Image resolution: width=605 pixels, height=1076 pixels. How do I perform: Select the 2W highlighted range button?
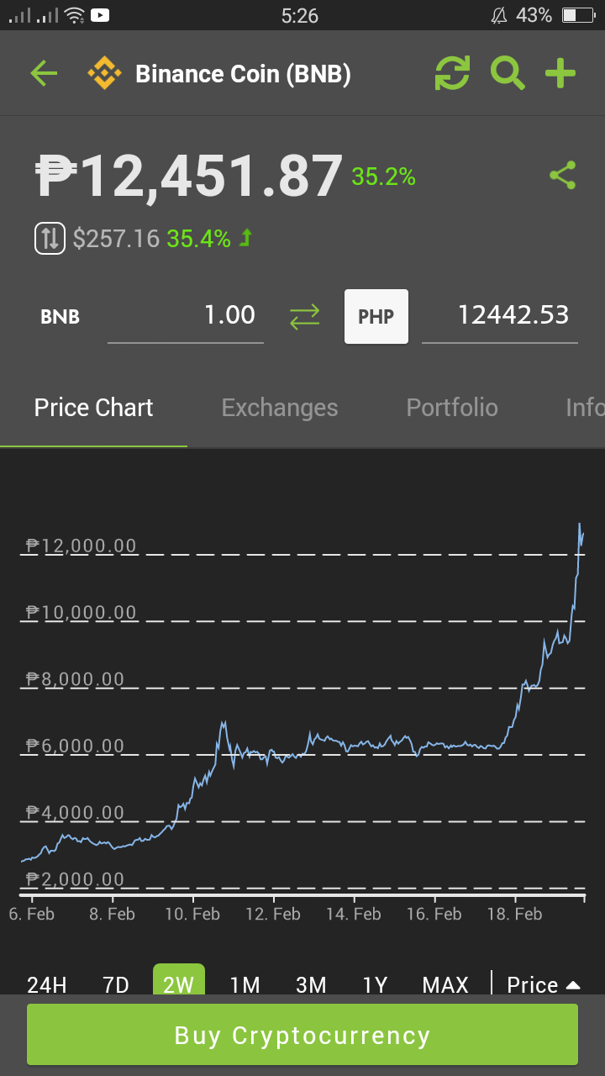click(179, 980)
